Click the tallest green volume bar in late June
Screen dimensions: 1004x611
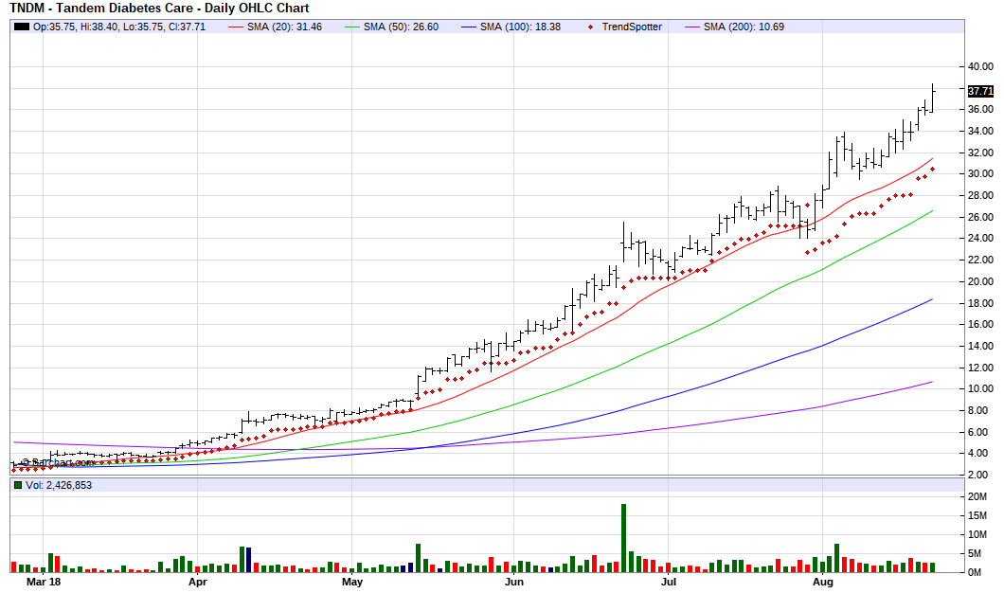point(623,538)
